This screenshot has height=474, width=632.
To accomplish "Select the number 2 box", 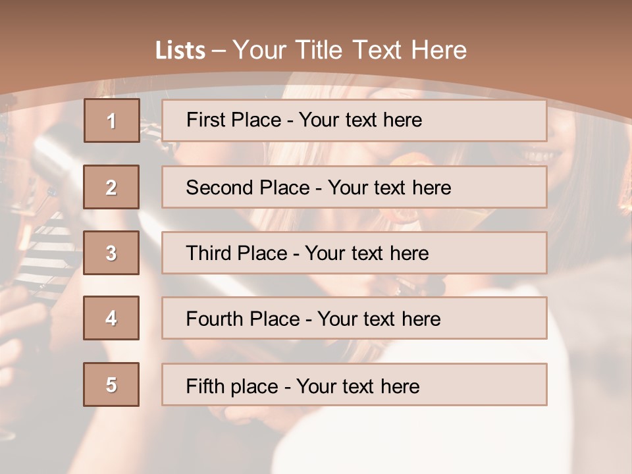I will click(x=111, y=187).
